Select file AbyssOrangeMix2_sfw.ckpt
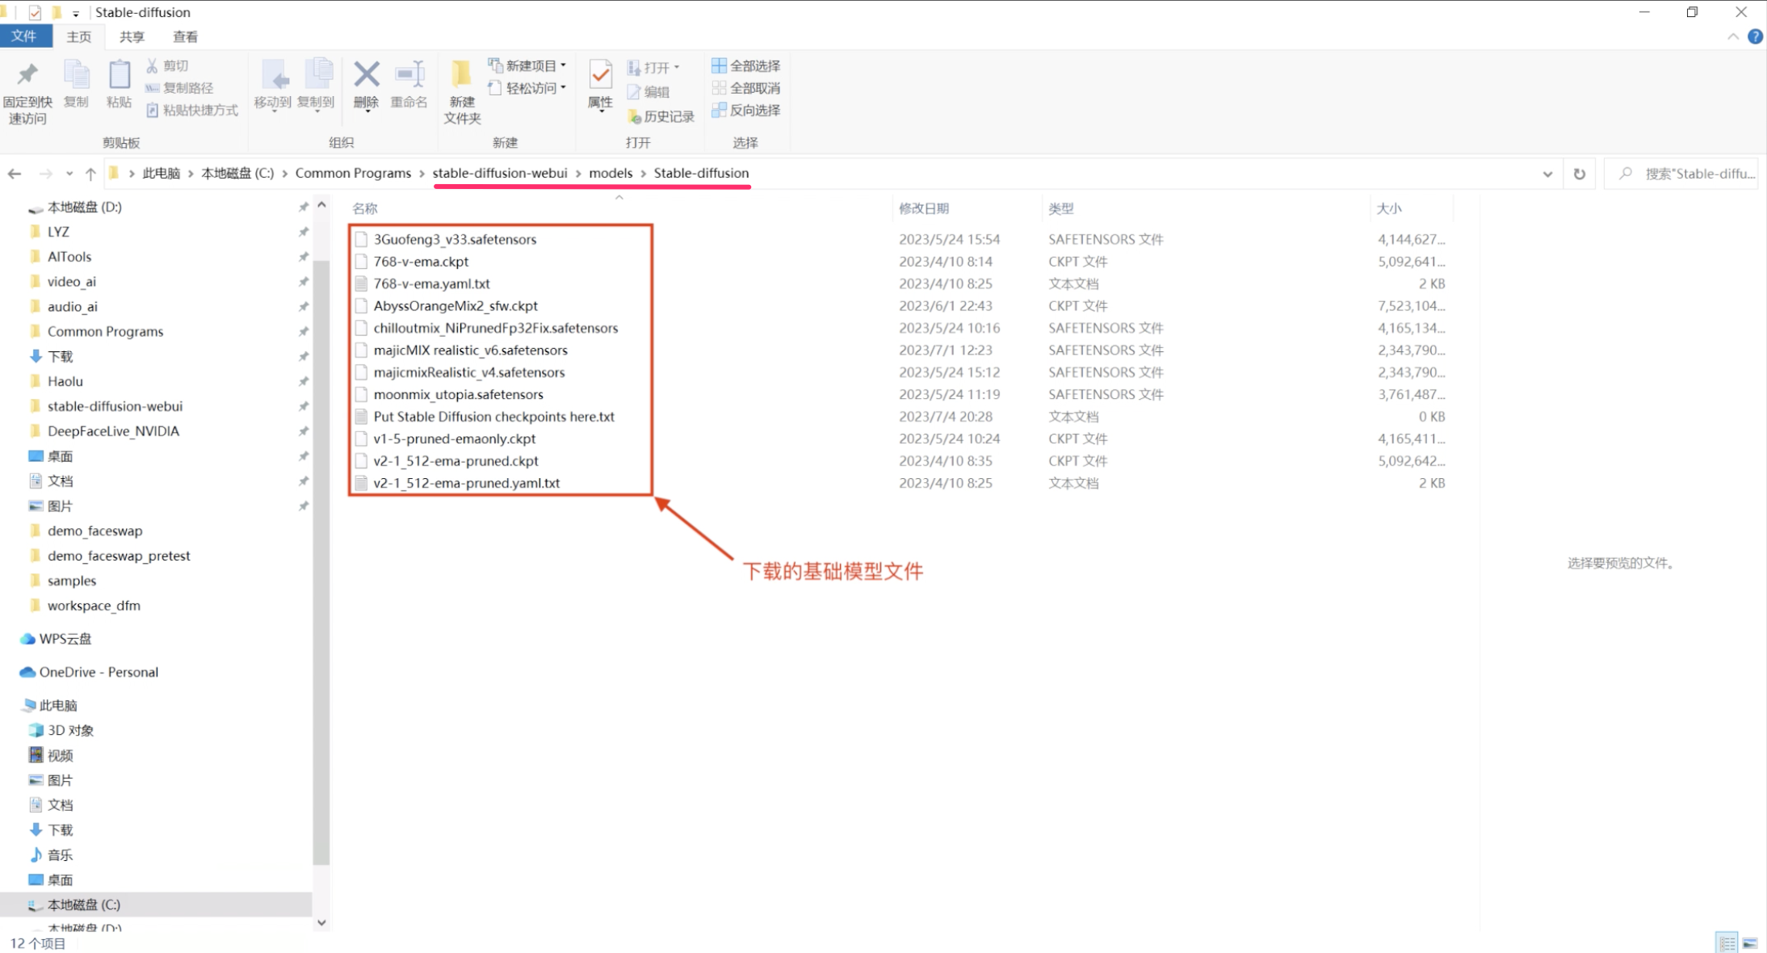The height and width of the screenshot is (953, 1767). (455, 306)
